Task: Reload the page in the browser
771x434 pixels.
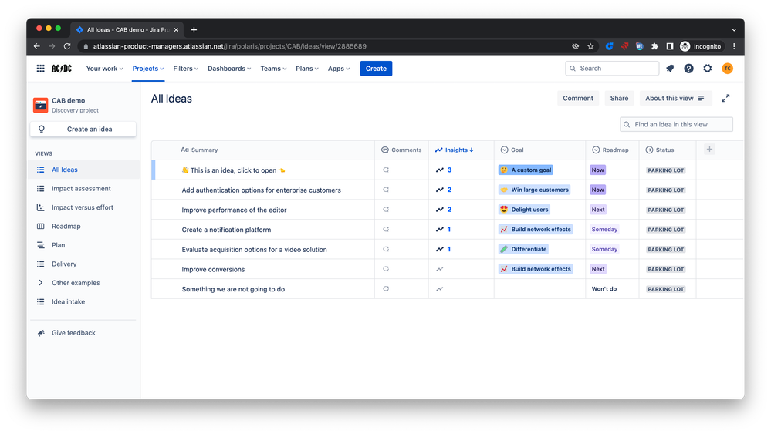Action: tap(67, 46)
